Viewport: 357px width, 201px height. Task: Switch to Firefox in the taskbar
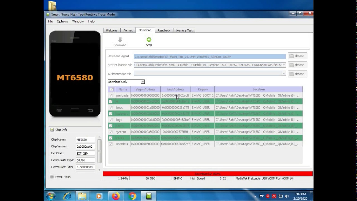click(116, 196)
